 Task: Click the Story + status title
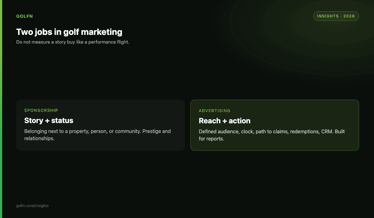coord(49,120)
